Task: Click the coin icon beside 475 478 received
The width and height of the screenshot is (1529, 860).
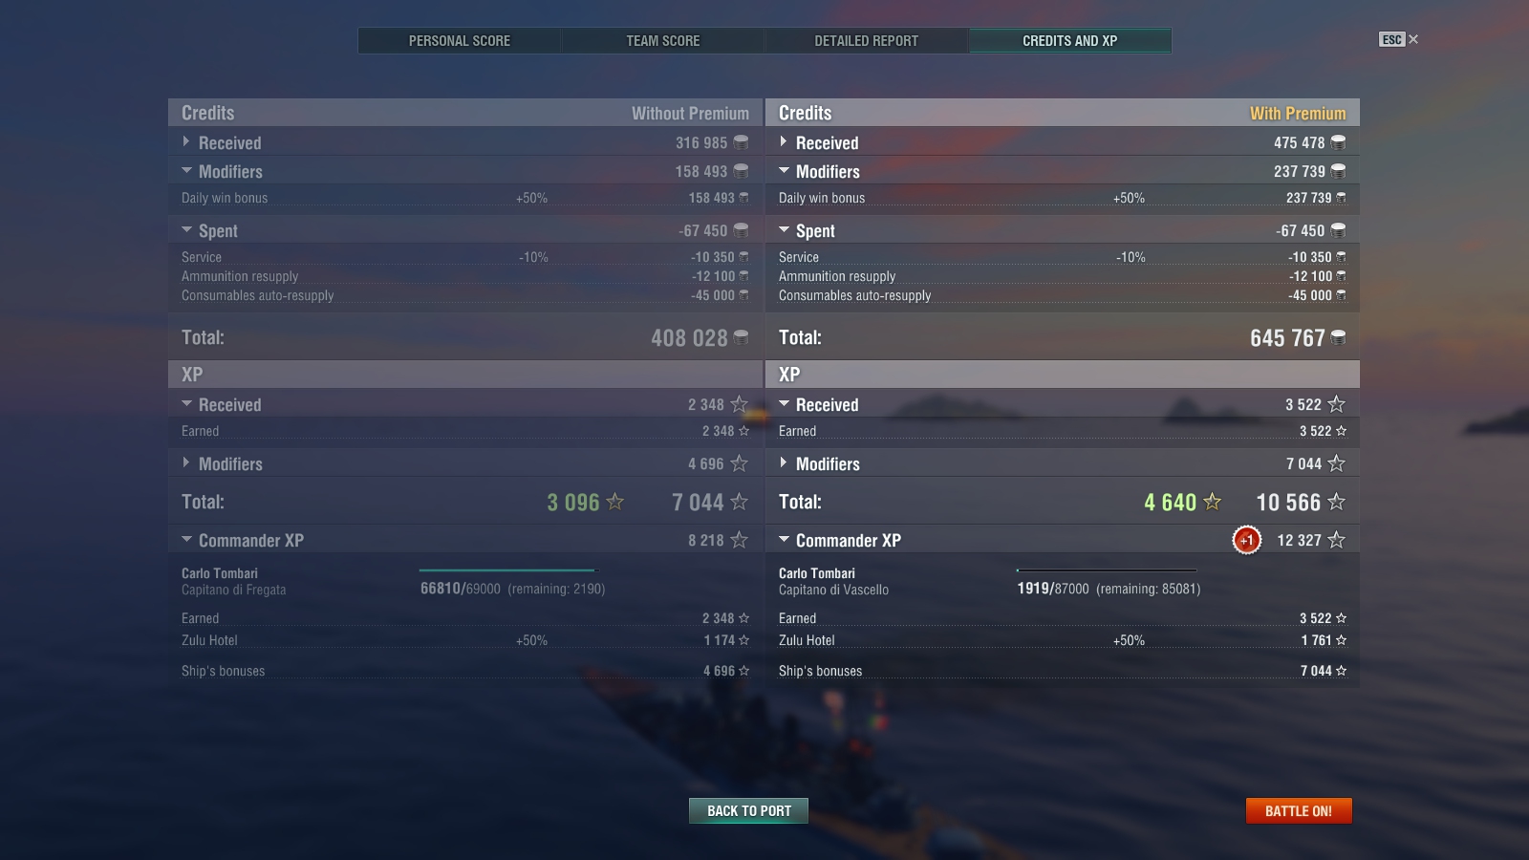Action: (x=1338, y=142)
